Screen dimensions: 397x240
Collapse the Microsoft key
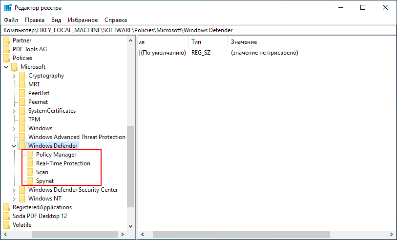(x=6, y=67)
